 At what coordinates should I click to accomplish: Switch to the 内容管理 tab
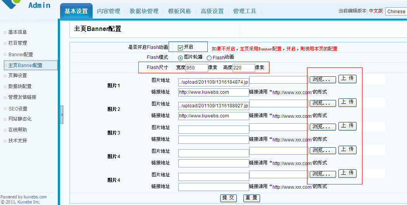(x=109, y=11)
